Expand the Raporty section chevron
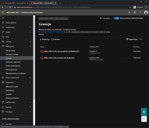This screenshot has height=128, width=149. 30,107
